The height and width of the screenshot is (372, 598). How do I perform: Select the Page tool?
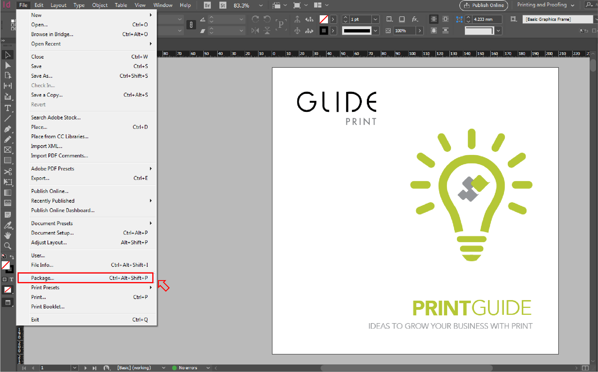point(8,76)
